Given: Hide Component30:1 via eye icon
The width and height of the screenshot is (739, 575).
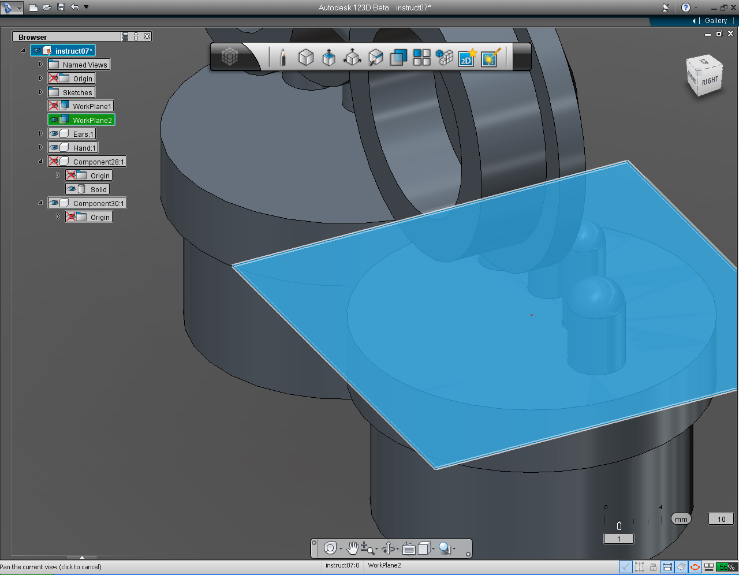Looking at the screenshot, I should (x=54, y=203).
